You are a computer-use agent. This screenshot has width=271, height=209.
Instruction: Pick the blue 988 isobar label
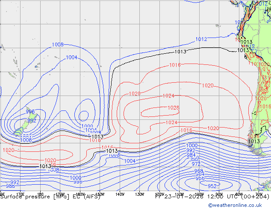(10, 186)
